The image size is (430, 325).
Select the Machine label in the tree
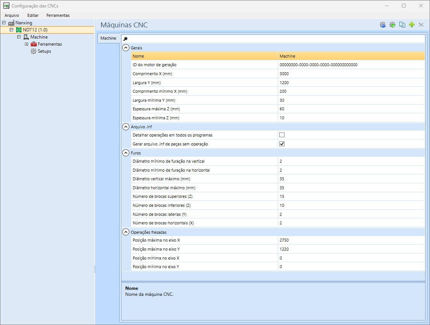click(39, 37)
